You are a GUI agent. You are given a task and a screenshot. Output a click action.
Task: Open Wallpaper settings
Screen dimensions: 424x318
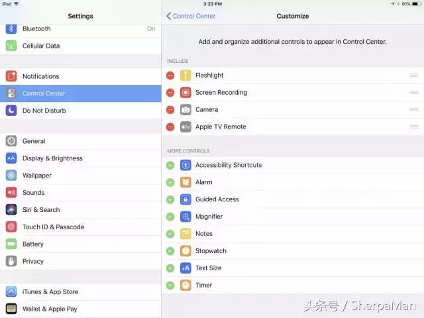(x=81, y=175)
